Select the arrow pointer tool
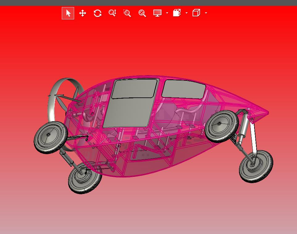The width and height of the screenshot is (297, 234). [68, 13]
